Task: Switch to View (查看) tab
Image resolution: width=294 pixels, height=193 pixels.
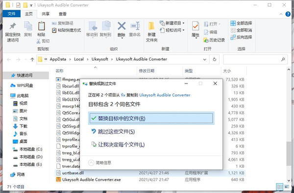Action: 62,14
